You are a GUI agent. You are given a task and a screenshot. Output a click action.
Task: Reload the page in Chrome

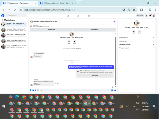(15, 10)
